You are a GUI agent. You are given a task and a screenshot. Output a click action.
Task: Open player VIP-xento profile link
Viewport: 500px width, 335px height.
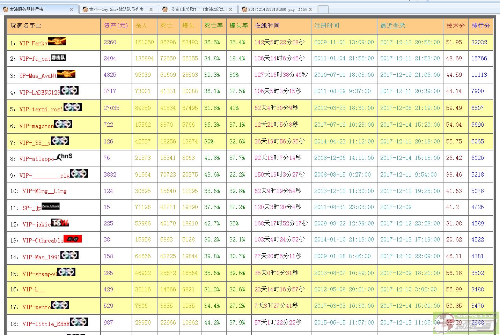coord(37,307)
